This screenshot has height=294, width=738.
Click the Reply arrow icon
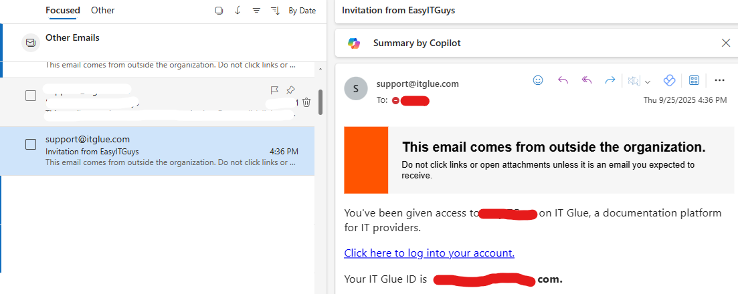point(563,80)
